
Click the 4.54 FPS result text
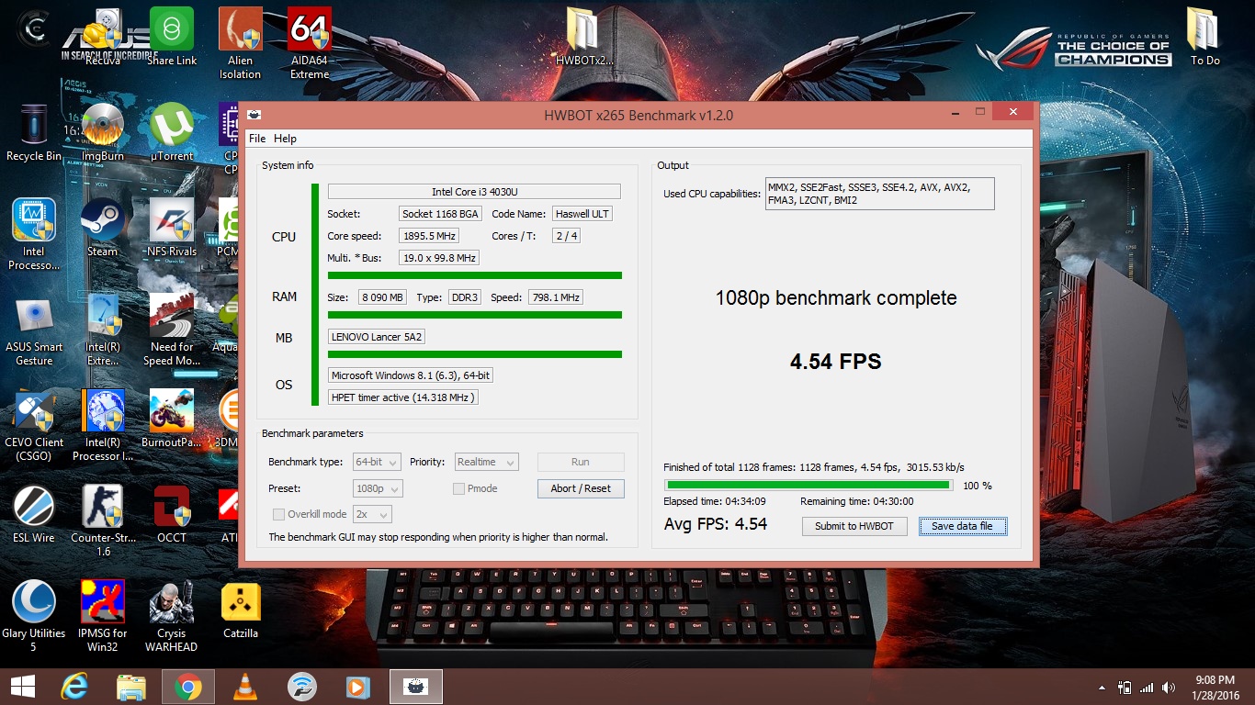(x=836, y=362)
